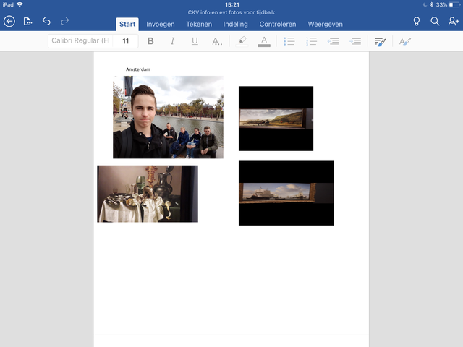Toggle italic formatting

pyautogui.click(x=172, y=41)
